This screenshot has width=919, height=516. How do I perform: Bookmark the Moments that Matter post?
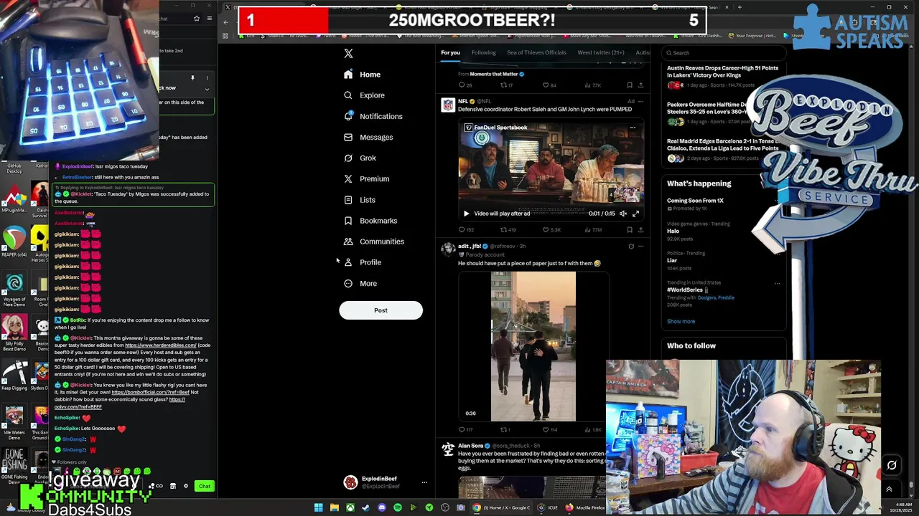click(630, 85)
